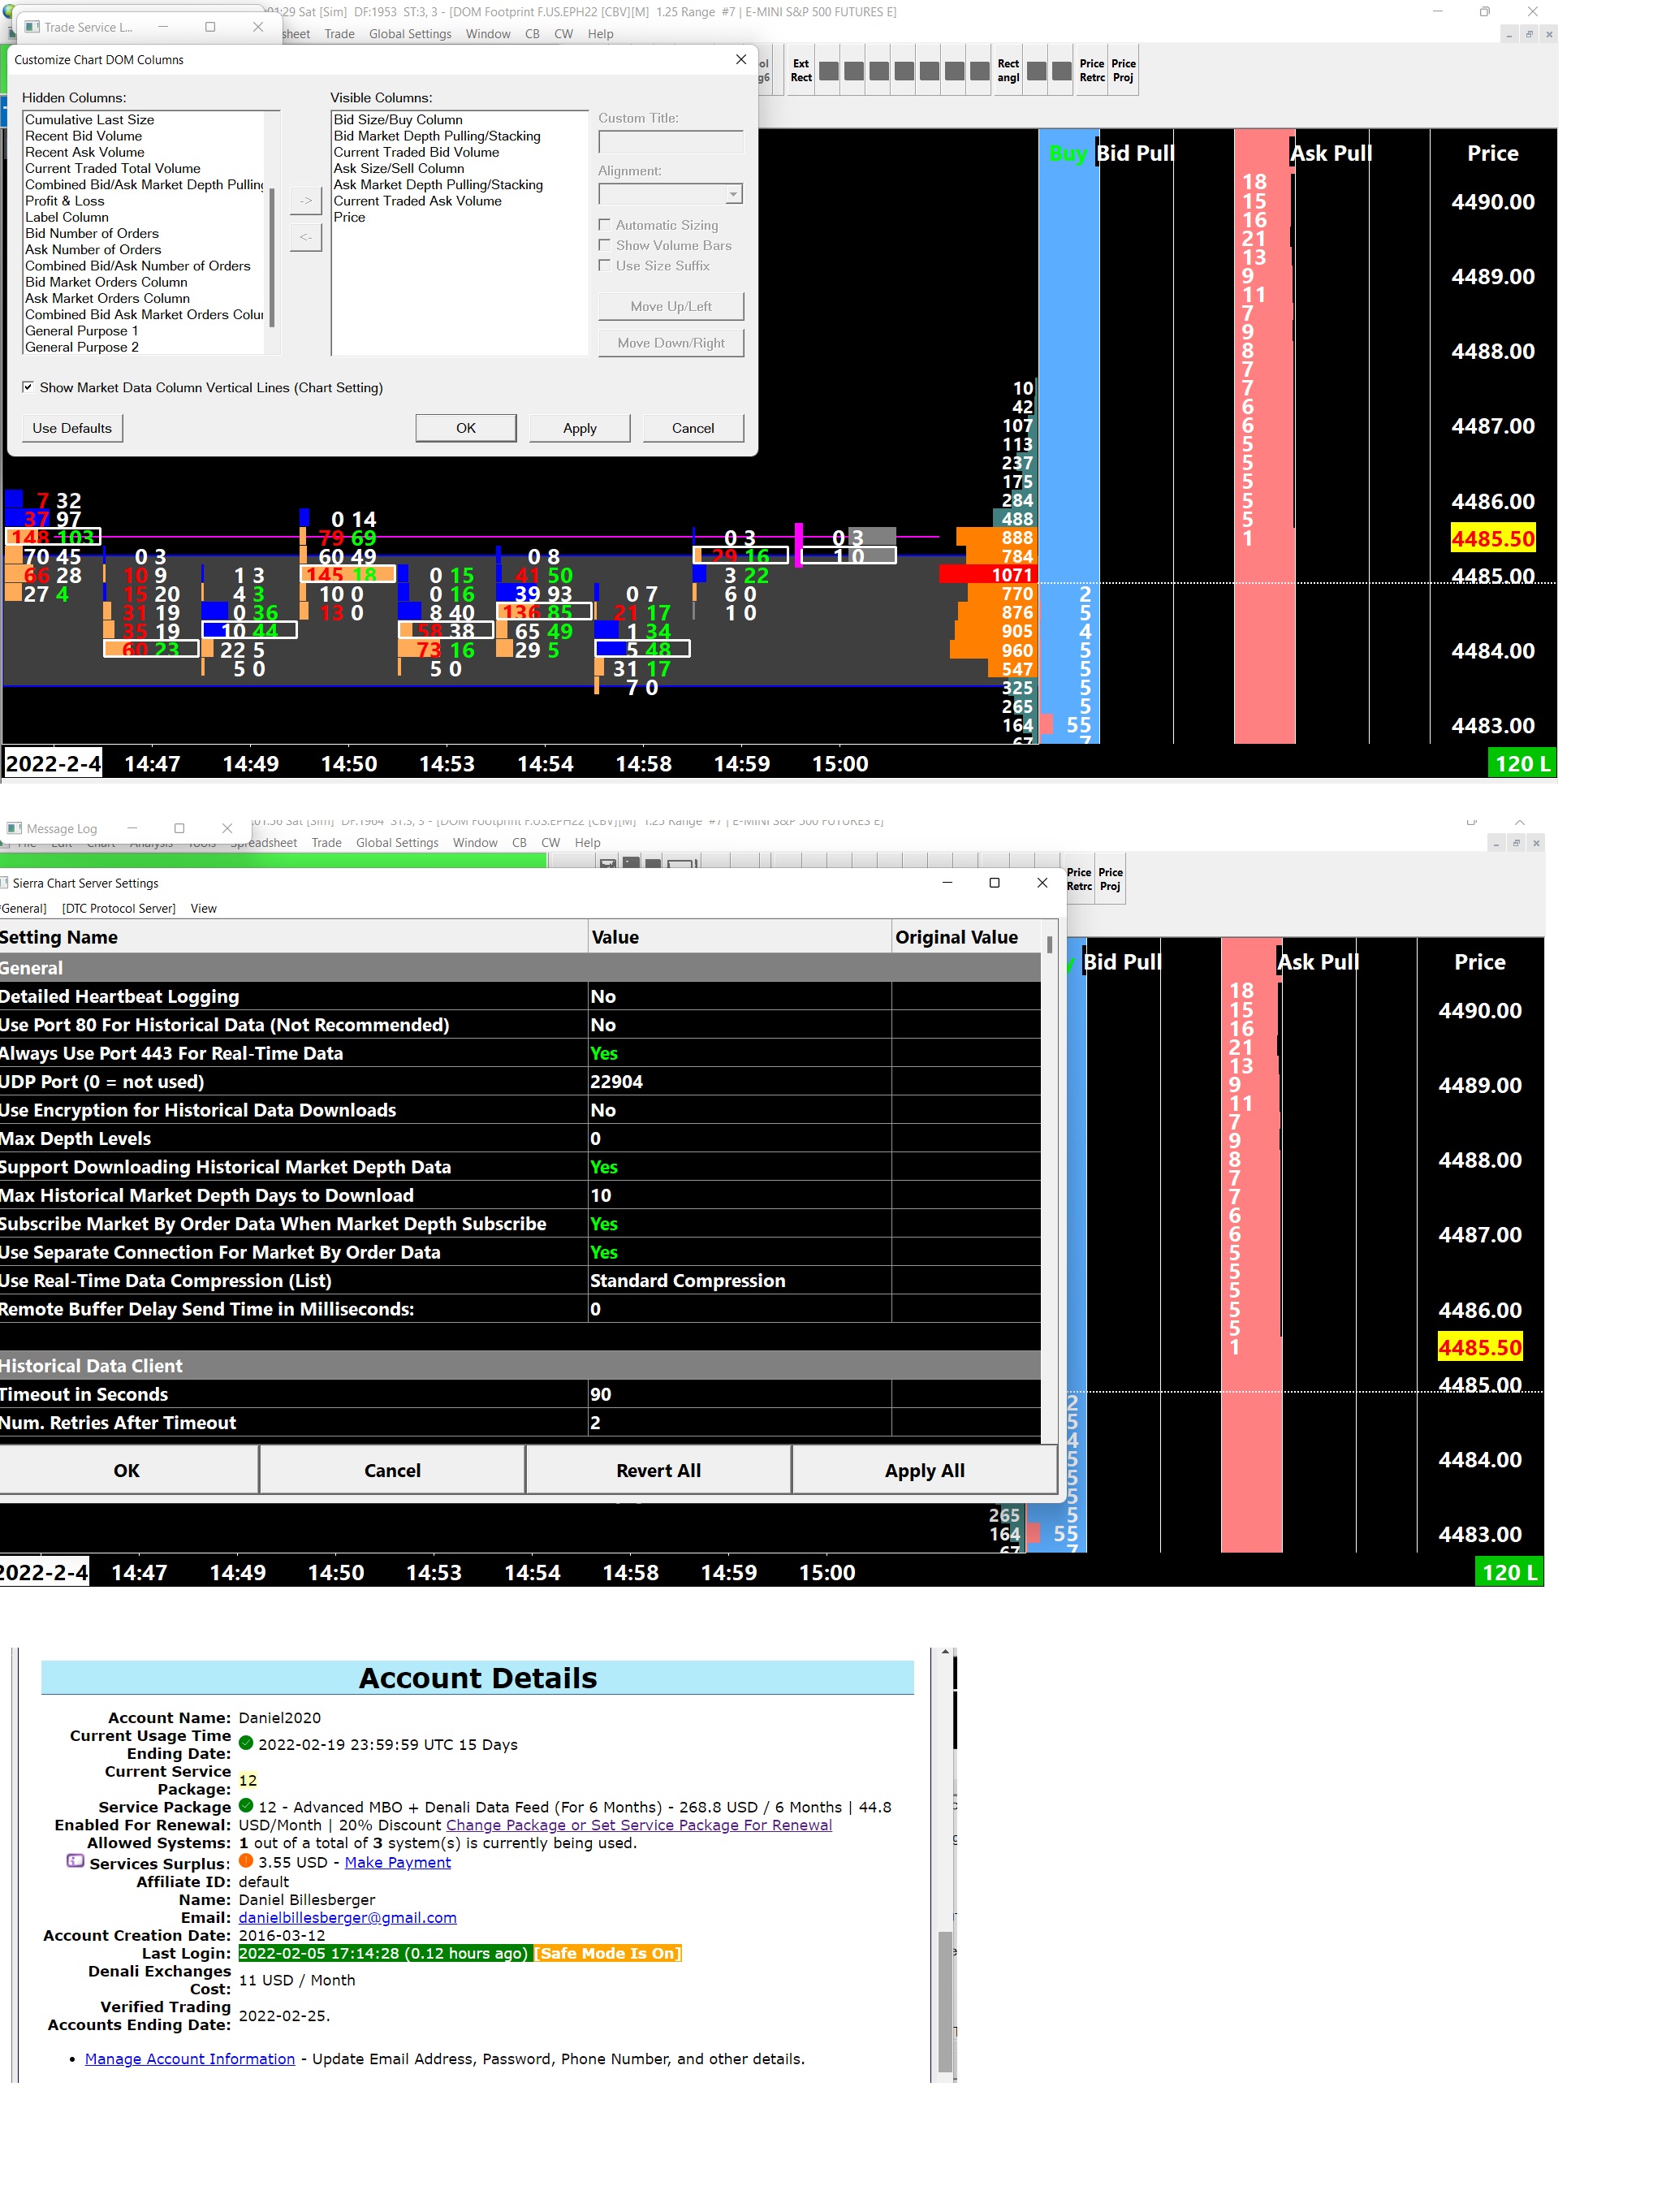Open the Alignment dropdown

[733, 194]
